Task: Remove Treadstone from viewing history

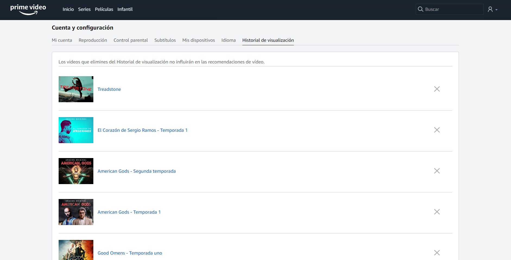Action: [x=437, y=89]
